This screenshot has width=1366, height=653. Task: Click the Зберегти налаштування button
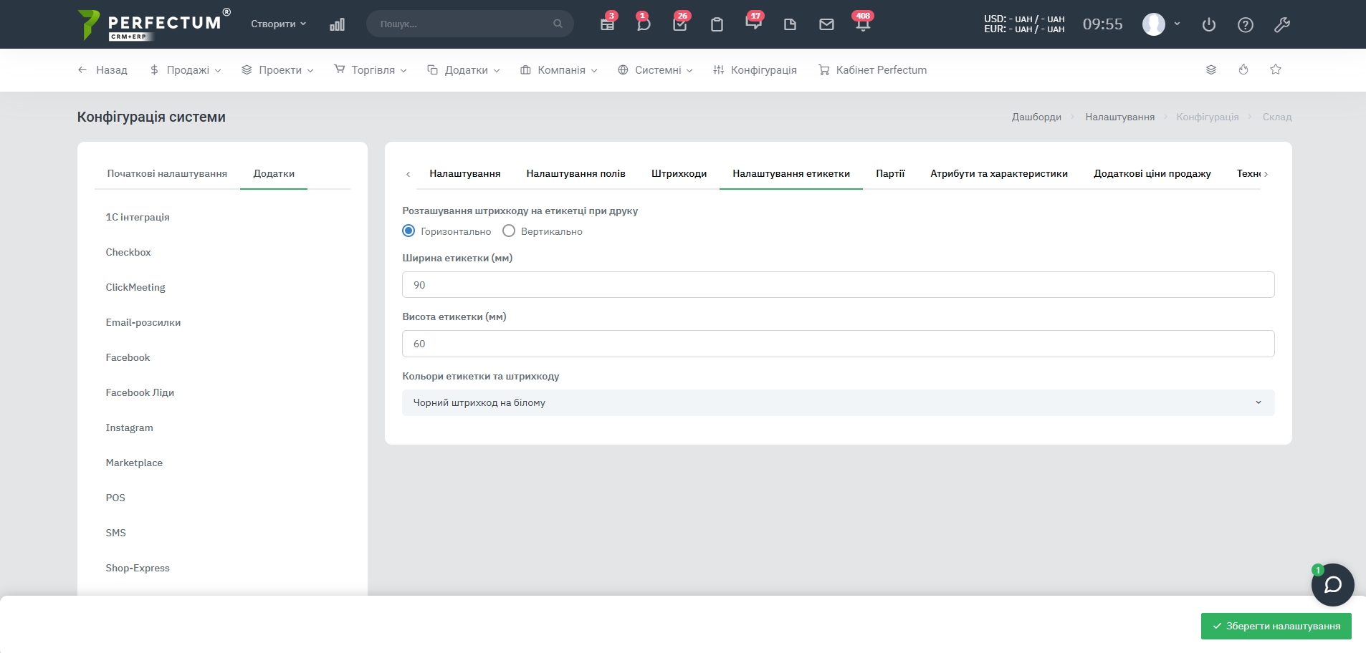click(1276, 626)
